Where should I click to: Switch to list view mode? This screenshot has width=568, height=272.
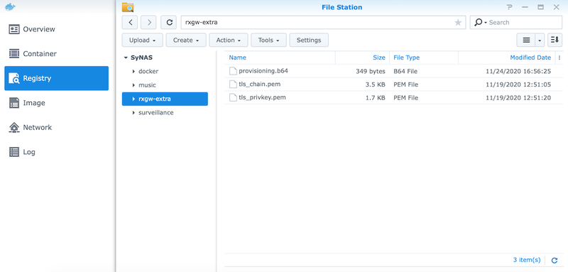pyautogui.click(x=526, y=40)
